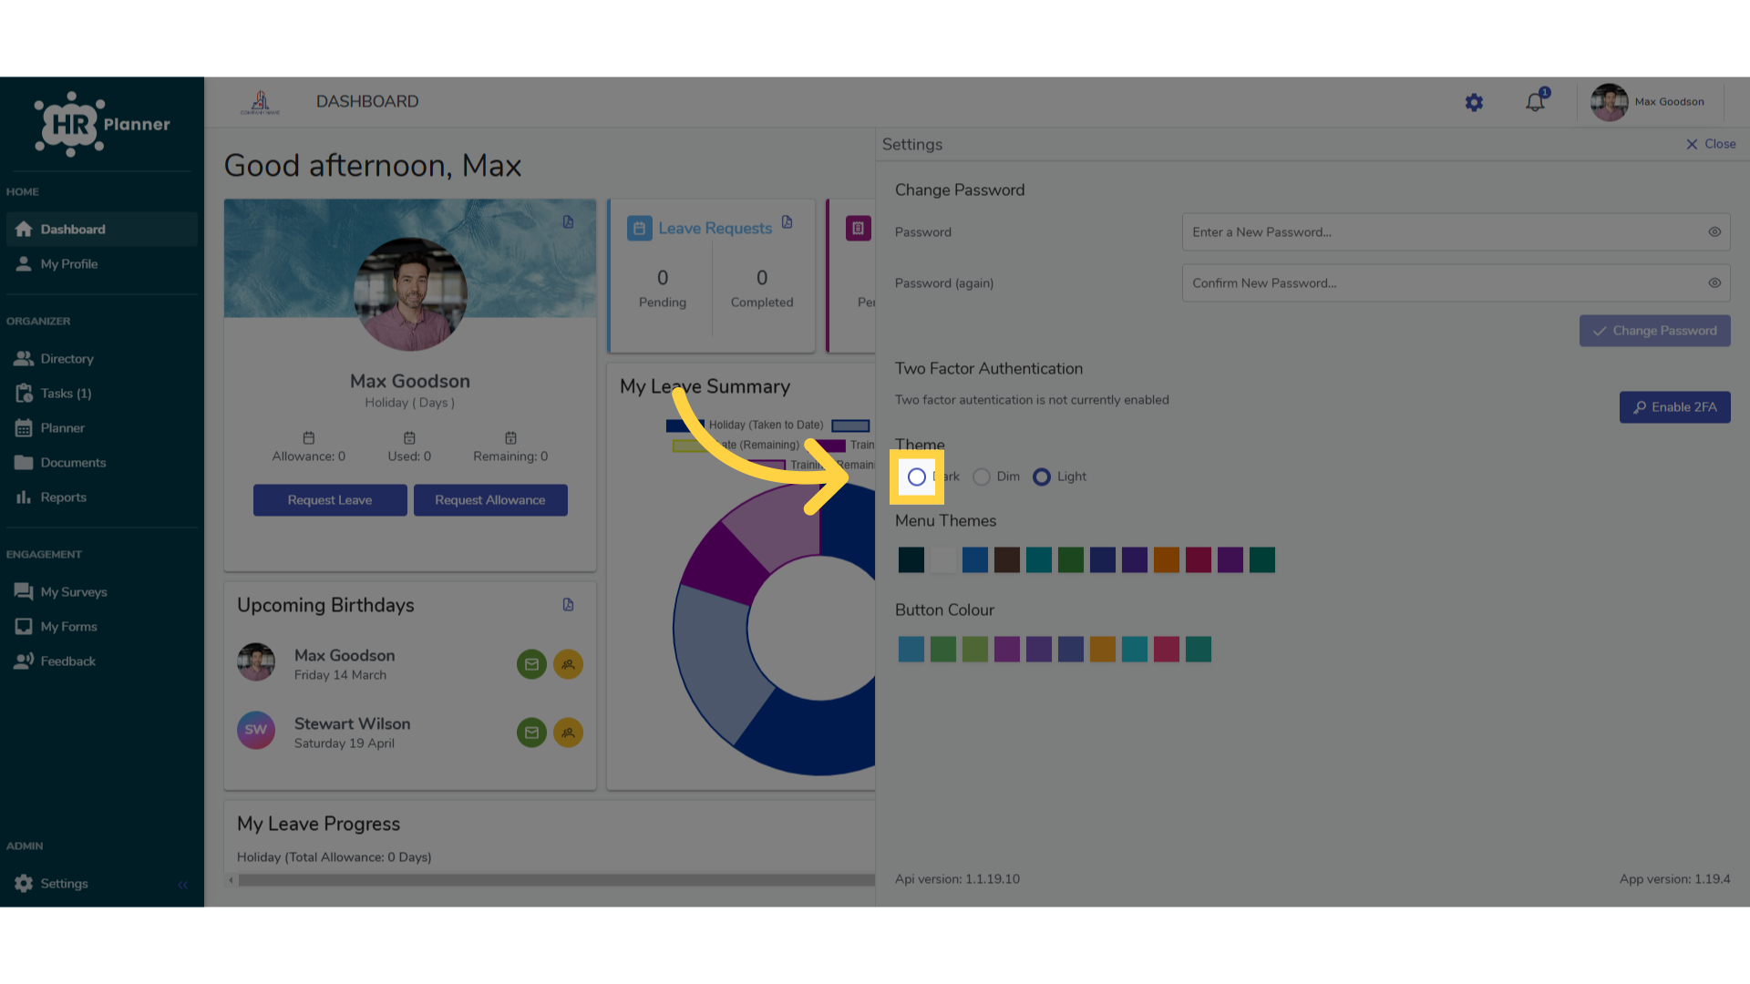This screenshot has width=1750, height=984.
Task: Toggle visibility for Password (again) field
Action: point(1714,283)
